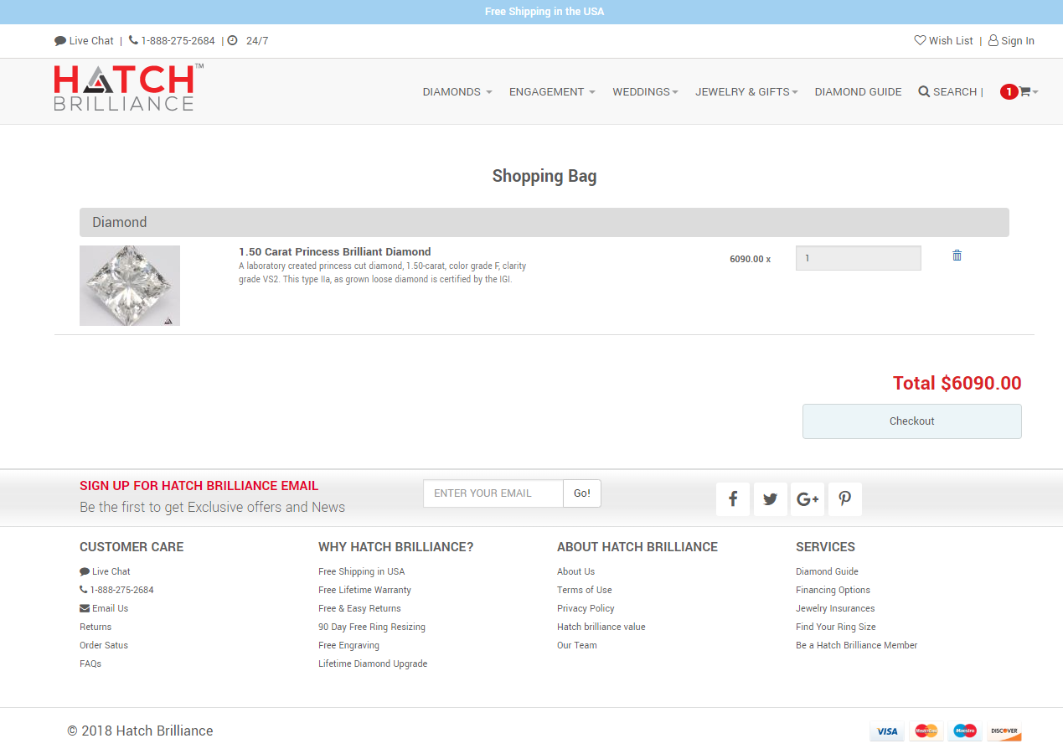This screenshot has height=754, width=1063.
Task: Click the Hatch Brilliance logo
Action: 128,87
